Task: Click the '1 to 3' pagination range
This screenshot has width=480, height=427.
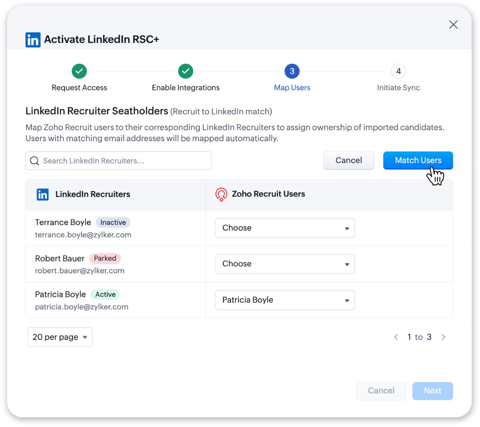Action: point(419,337)
